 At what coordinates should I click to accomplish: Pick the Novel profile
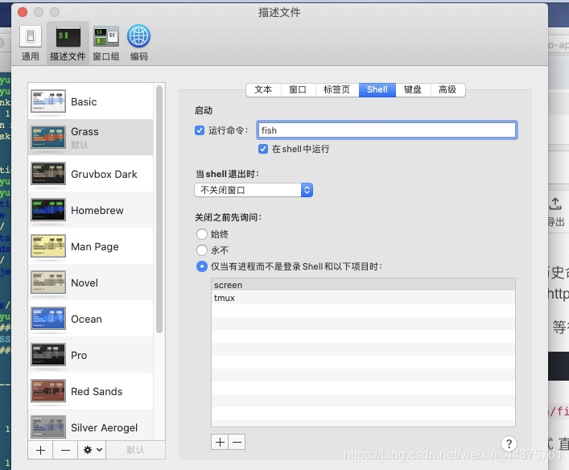[91, 282]
